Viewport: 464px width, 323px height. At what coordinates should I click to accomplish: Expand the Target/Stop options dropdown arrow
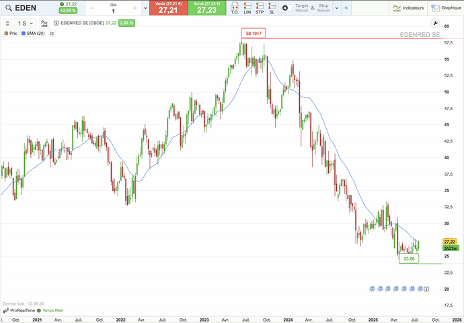pos(336,8)
